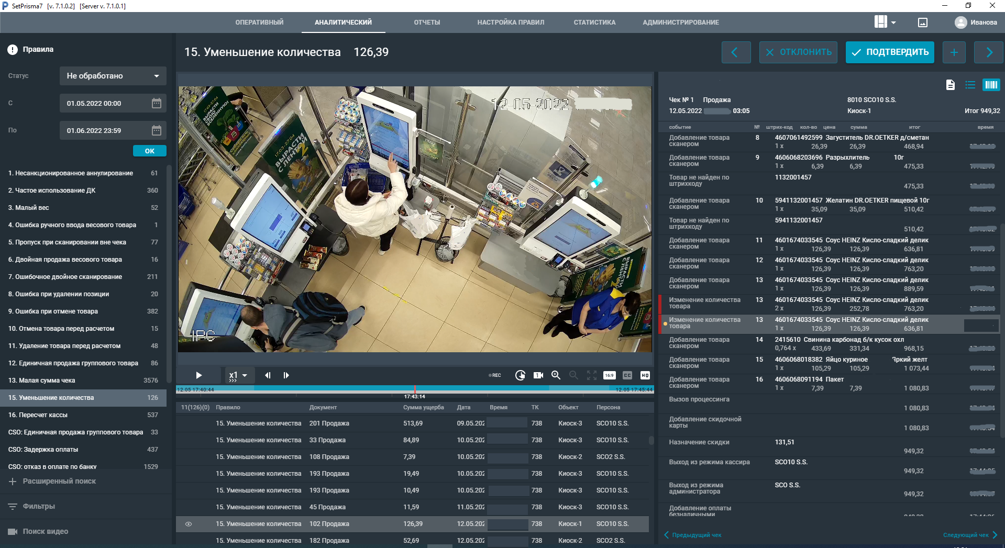Select rule 13. Малая сумма чека
Screen dimensions: 1005x548
83,381
